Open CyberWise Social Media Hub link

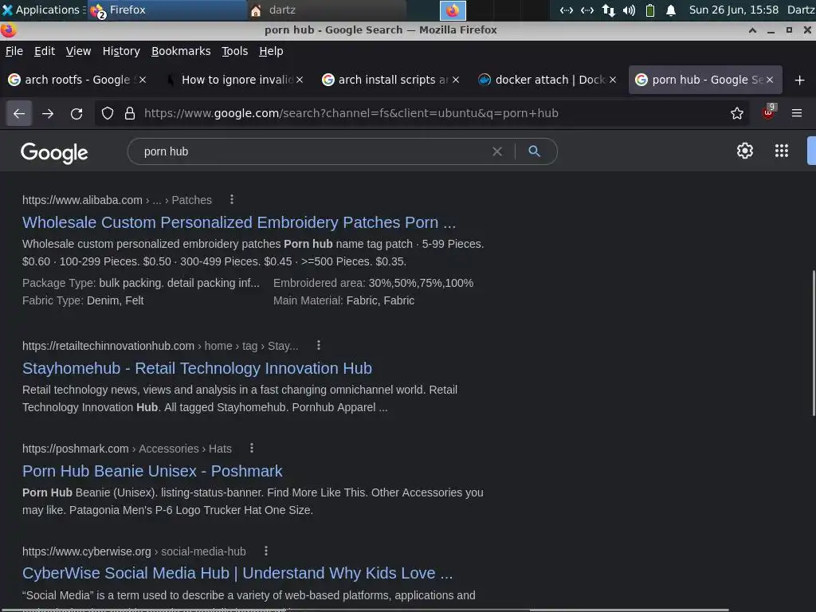click(x=237, y=573)
